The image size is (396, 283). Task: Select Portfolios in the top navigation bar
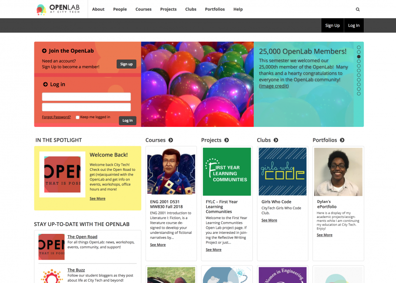(x=215, y=9)
